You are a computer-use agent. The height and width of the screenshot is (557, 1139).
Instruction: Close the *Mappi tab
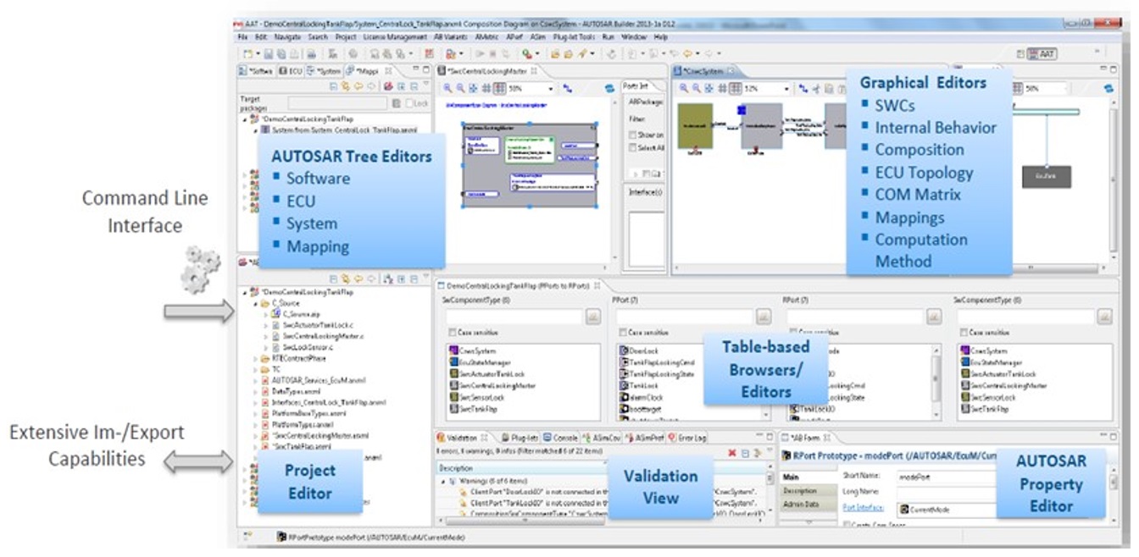pos(389,71)
